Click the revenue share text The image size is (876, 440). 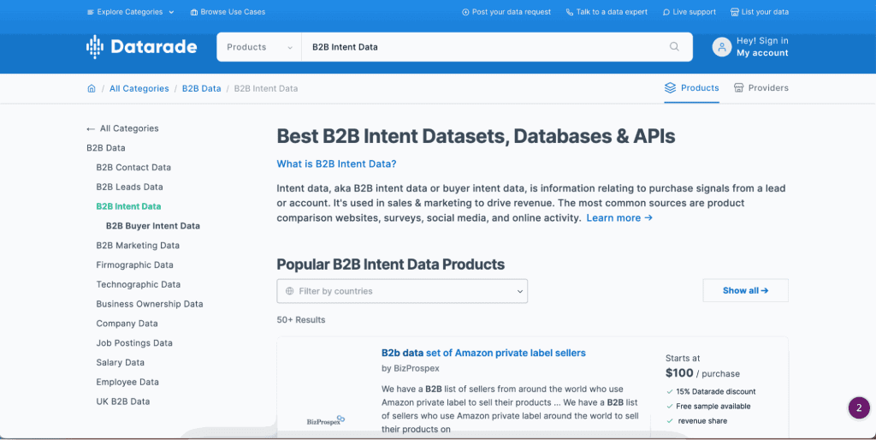tap(702, 420)
